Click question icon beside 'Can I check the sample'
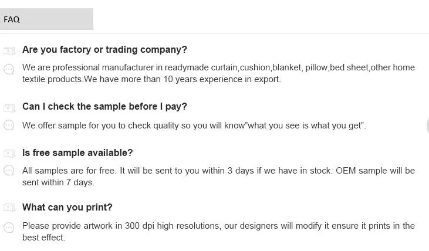The image size is (429, 251). tap(9, 107)
